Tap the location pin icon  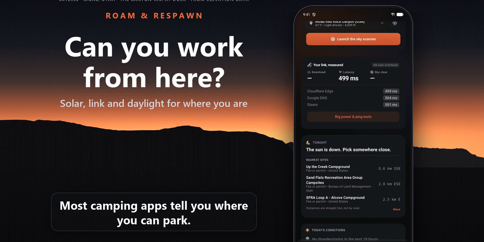[x=311, y=23]
